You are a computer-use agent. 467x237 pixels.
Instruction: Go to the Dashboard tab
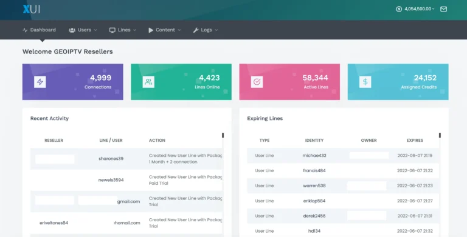click(x=39, y=30)
